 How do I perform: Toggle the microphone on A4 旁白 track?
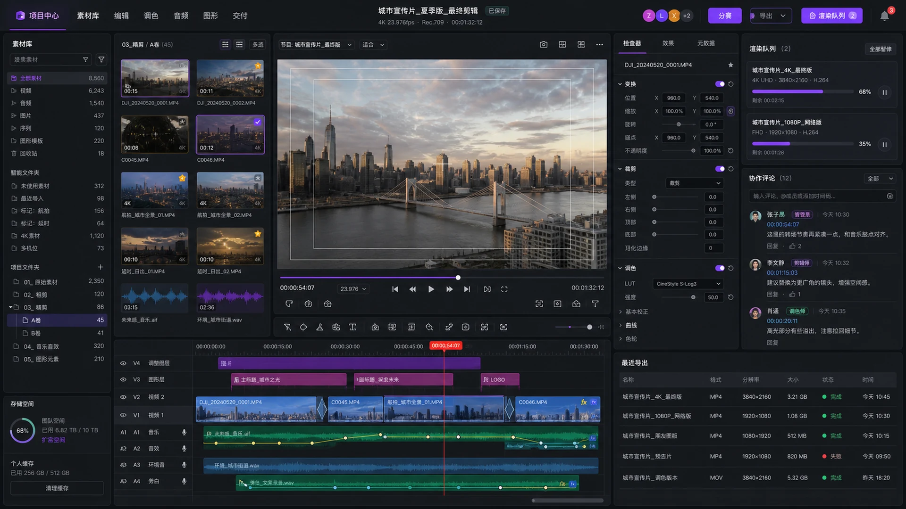tap(184, 481)
